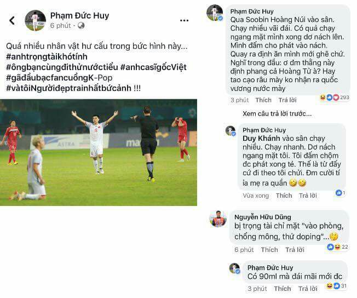
Task: Reply to the '90ml' comment
Action: click(x=308, y=289)
